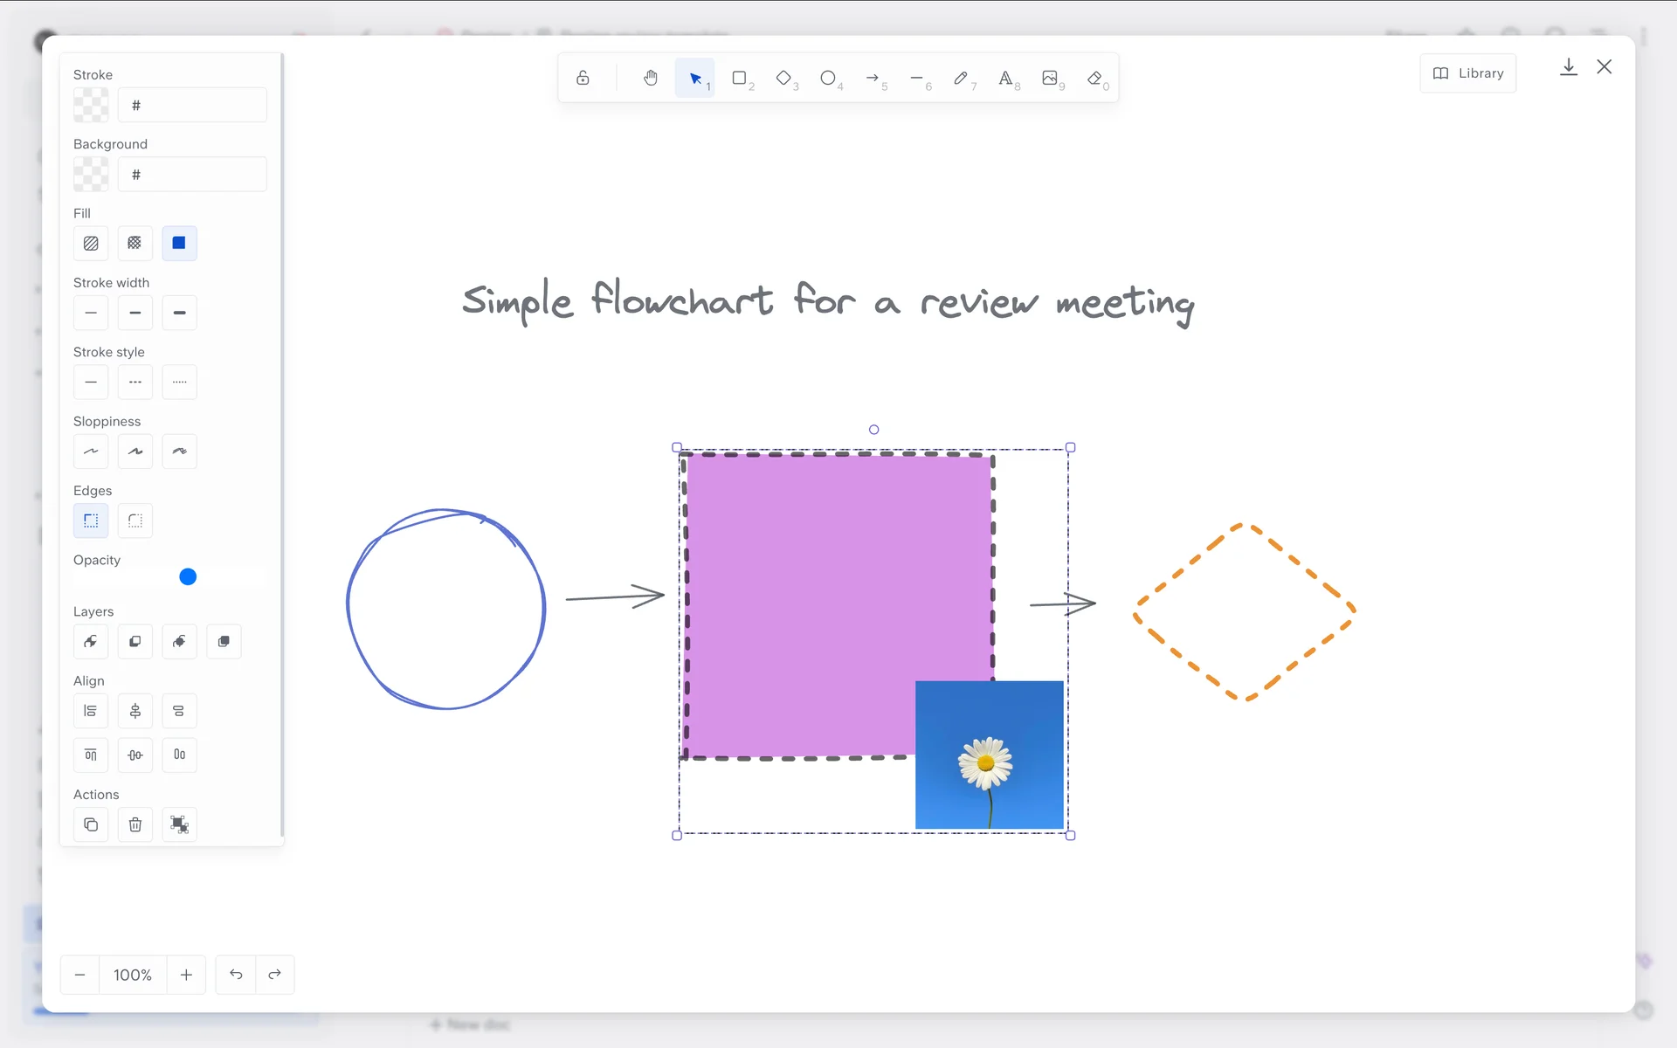The height and width of the screenshot is (1048, 1677).
Task: Toggle the canvas lock icon
Action: [x=583, y=79]
